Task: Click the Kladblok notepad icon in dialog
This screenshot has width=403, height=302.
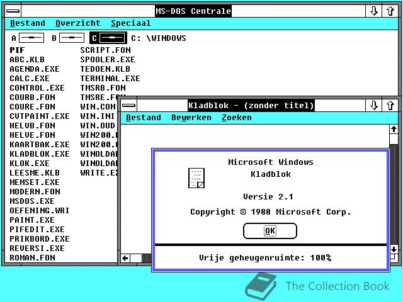Action: [x=196, y=178]
